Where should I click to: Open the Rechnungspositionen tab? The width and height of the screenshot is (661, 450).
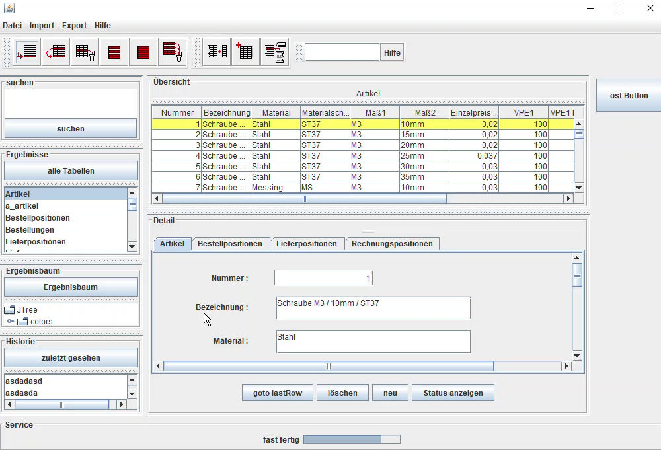coord(392,244)
